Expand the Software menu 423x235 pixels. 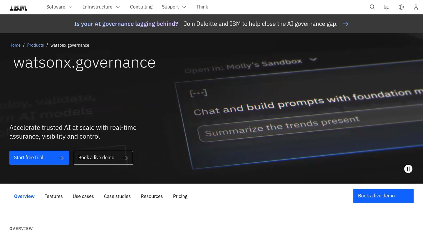[x=60, y=7]
